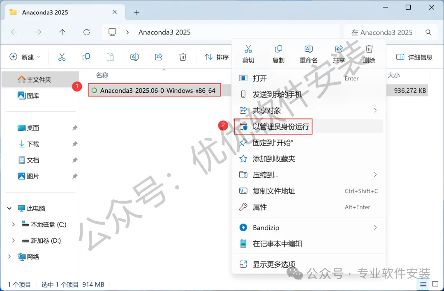This screenshot has width=444, height=291.
Task: Go back with the left arrow button
Action: 14,32
